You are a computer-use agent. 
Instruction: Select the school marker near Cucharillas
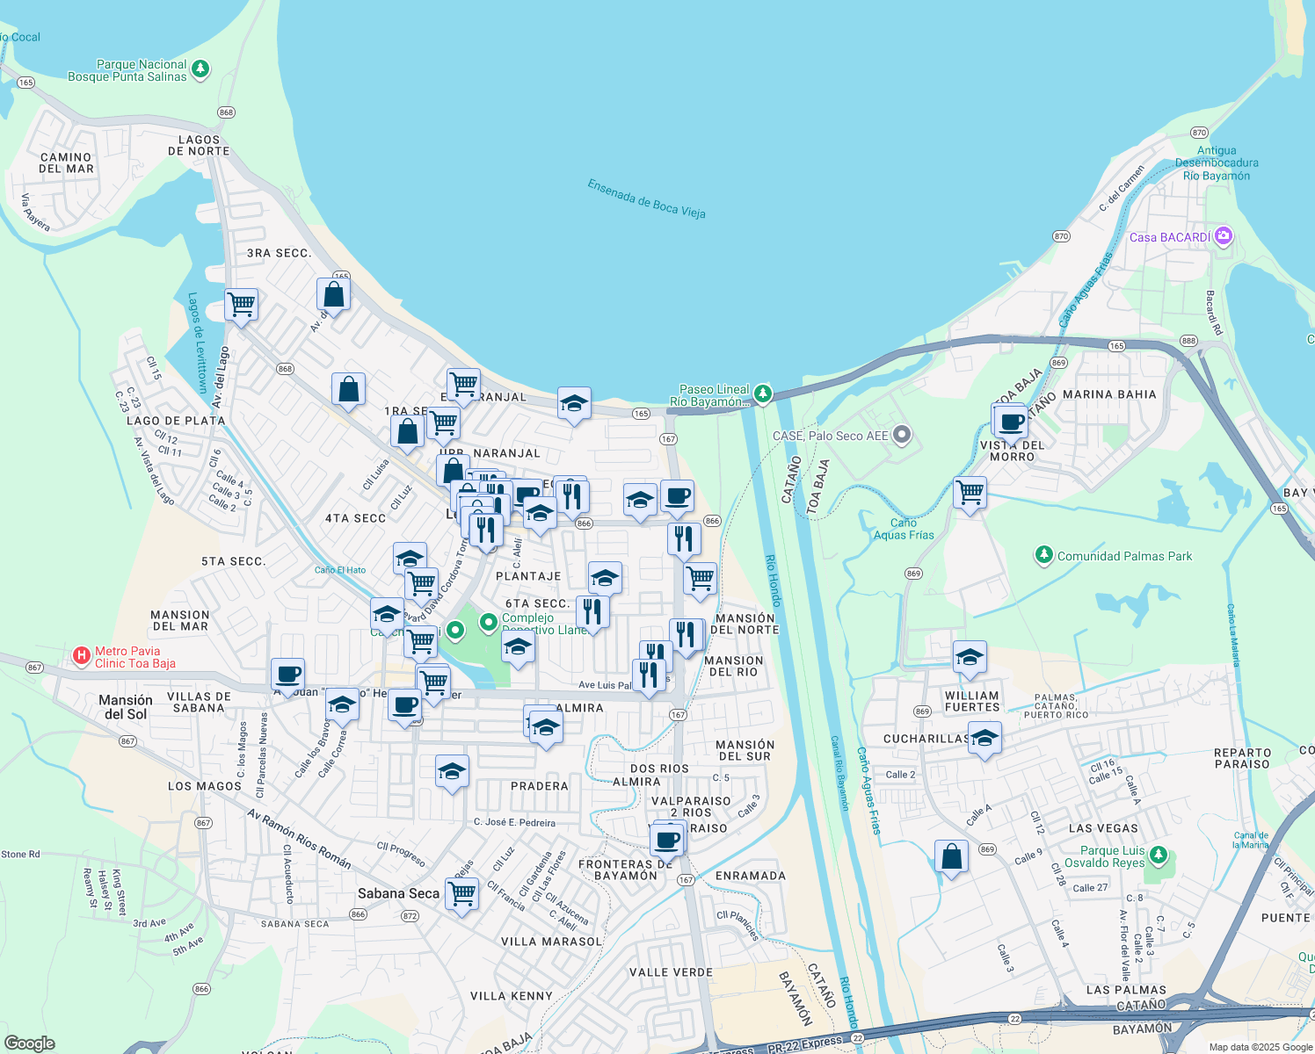pyautogui.click(x=984, y=736)
